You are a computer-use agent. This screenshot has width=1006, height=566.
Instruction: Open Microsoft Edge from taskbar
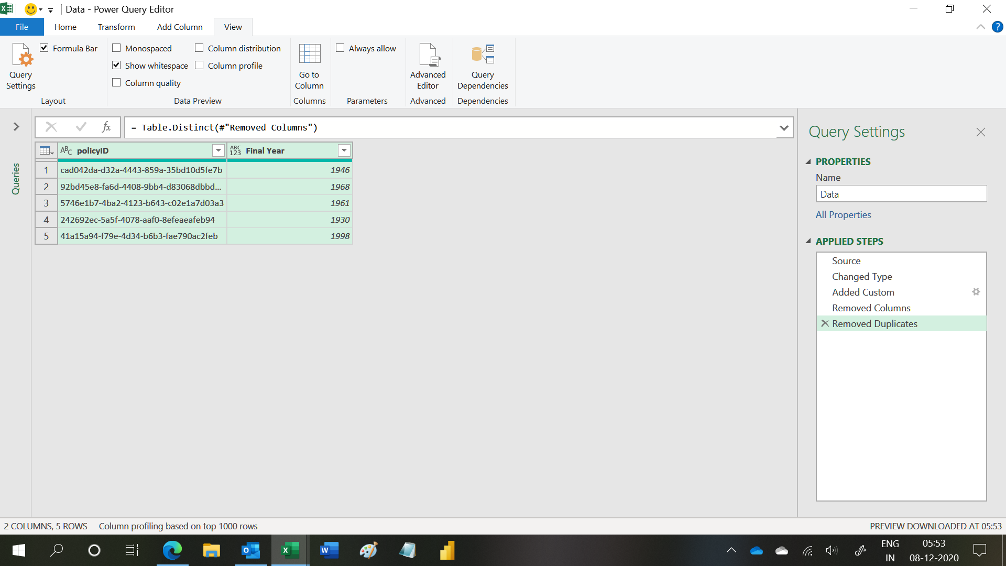(x=172, y=550)
